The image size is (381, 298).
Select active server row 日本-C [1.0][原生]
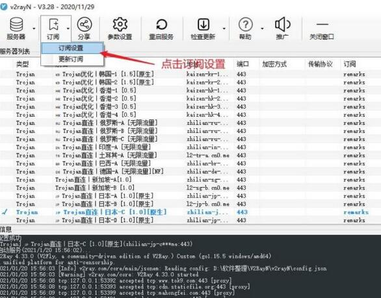coord(190,212)
